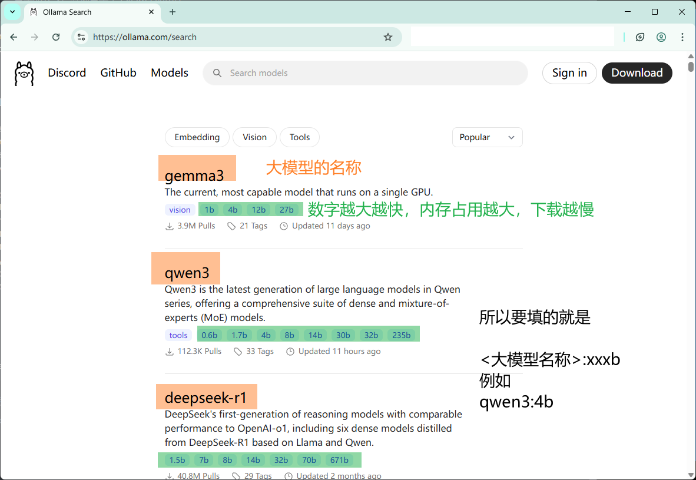
Task: Click the page vertical scrollbar thumb
Action: click(691, 67)
